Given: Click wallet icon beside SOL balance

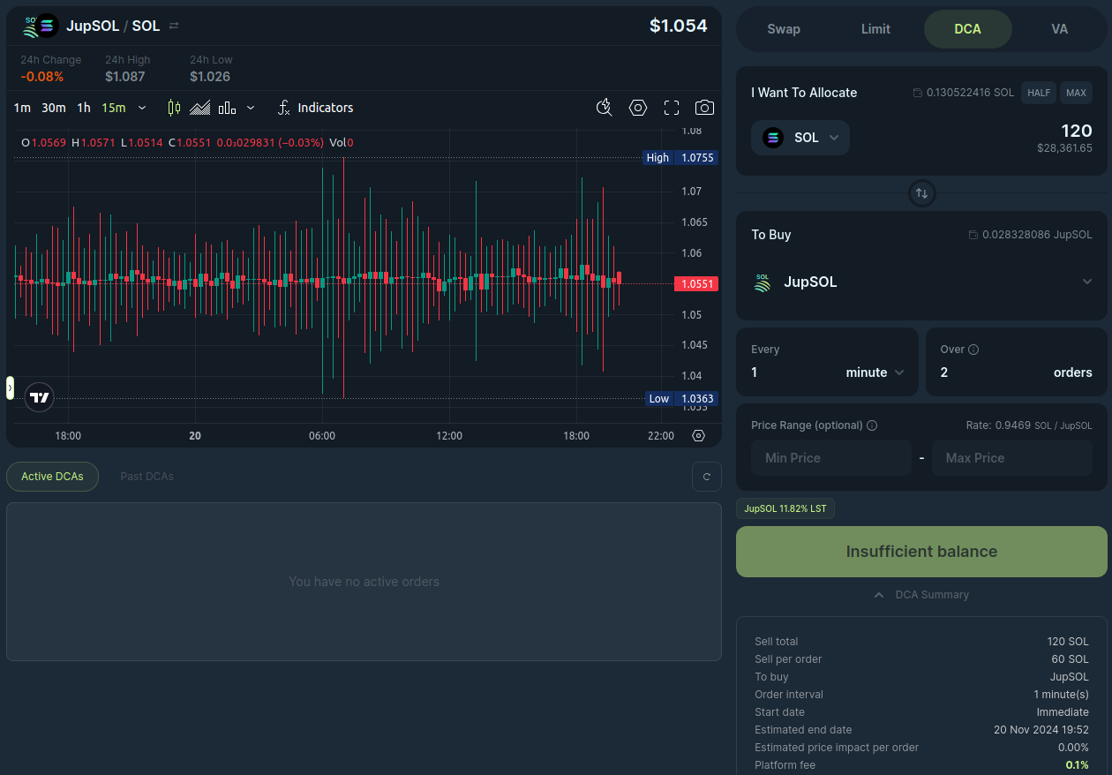Looking at the screenshot, I should (917, 93).
